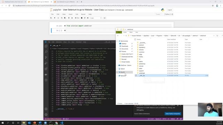Open the Jupyter Cell menu

(x=77, y=14)
